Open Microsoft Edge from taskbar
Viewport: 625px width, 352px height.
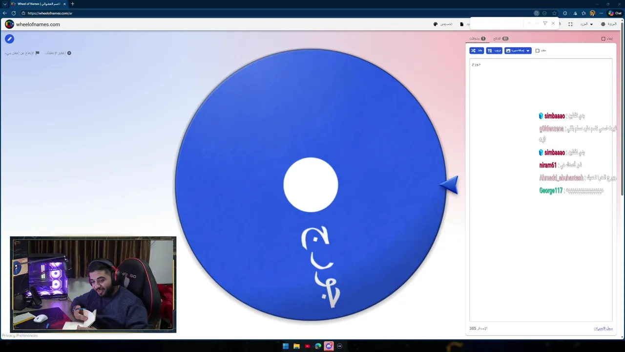[318, 346]
